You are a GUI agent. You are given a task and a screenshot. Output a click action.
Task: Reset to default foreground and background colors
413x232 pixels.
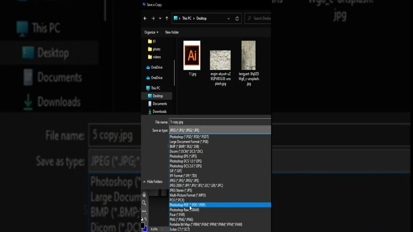pos(142,219)
